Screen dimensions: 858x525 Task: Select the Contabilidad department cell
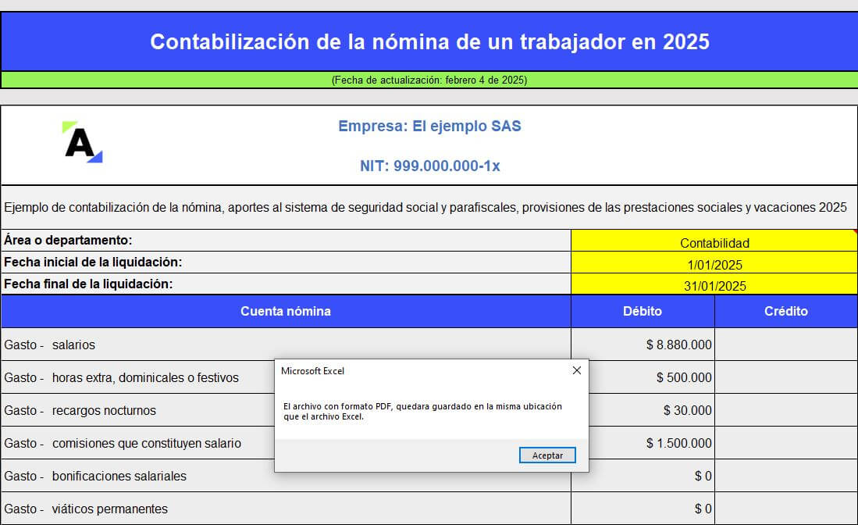(714, 241)
